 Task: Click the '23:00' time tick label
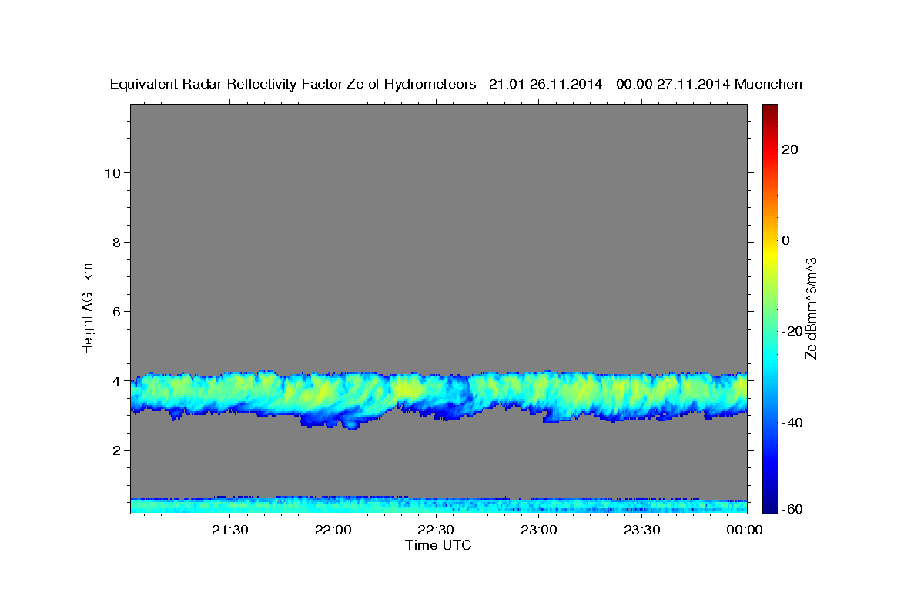point(539,530)
